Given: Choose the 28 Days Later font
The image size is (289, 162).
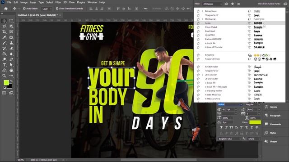Looking at the screenshot, I should [240, 79].
